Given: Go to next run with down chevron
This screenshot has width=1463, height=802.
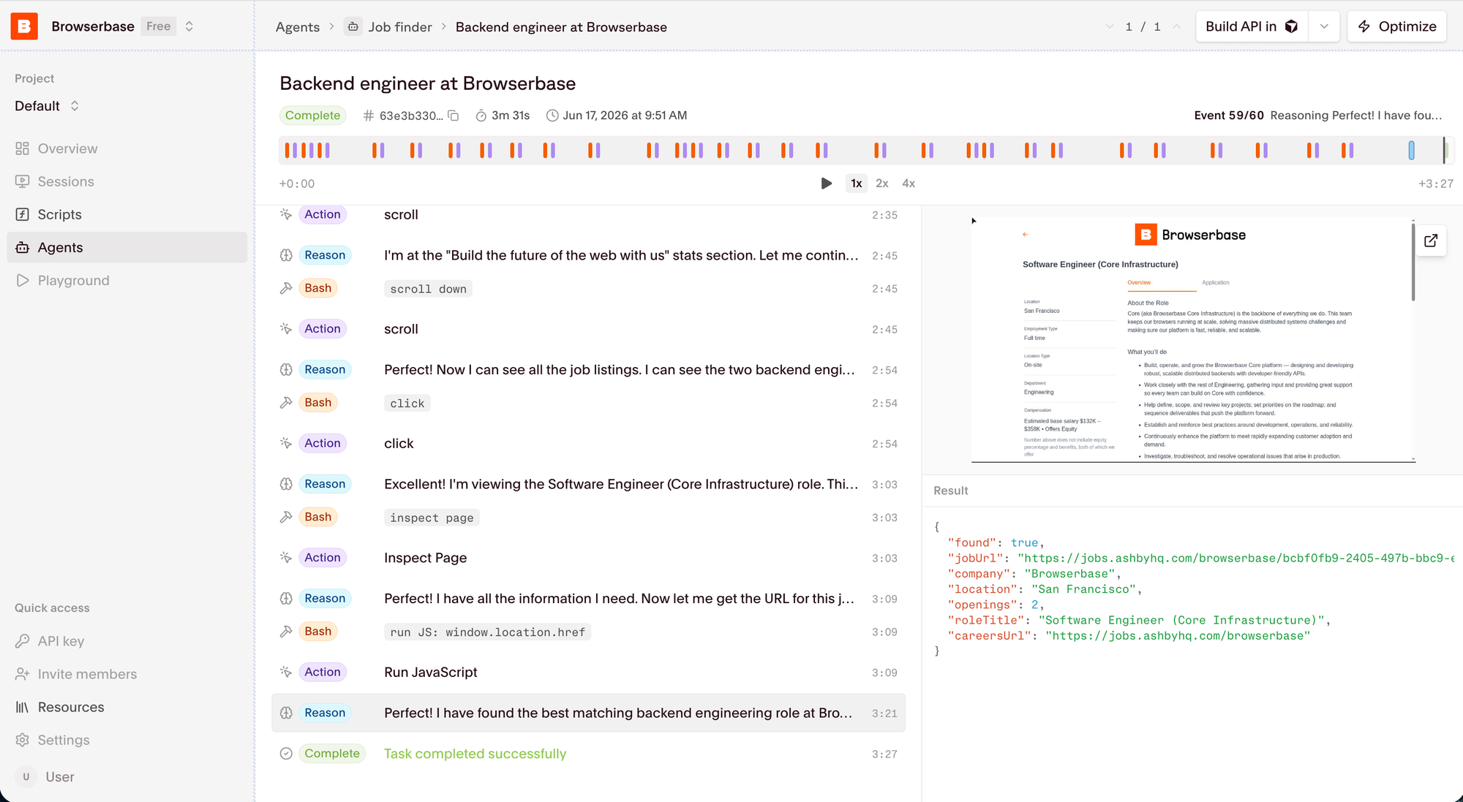Looking at the screenshot, I should pos(1110,27).
